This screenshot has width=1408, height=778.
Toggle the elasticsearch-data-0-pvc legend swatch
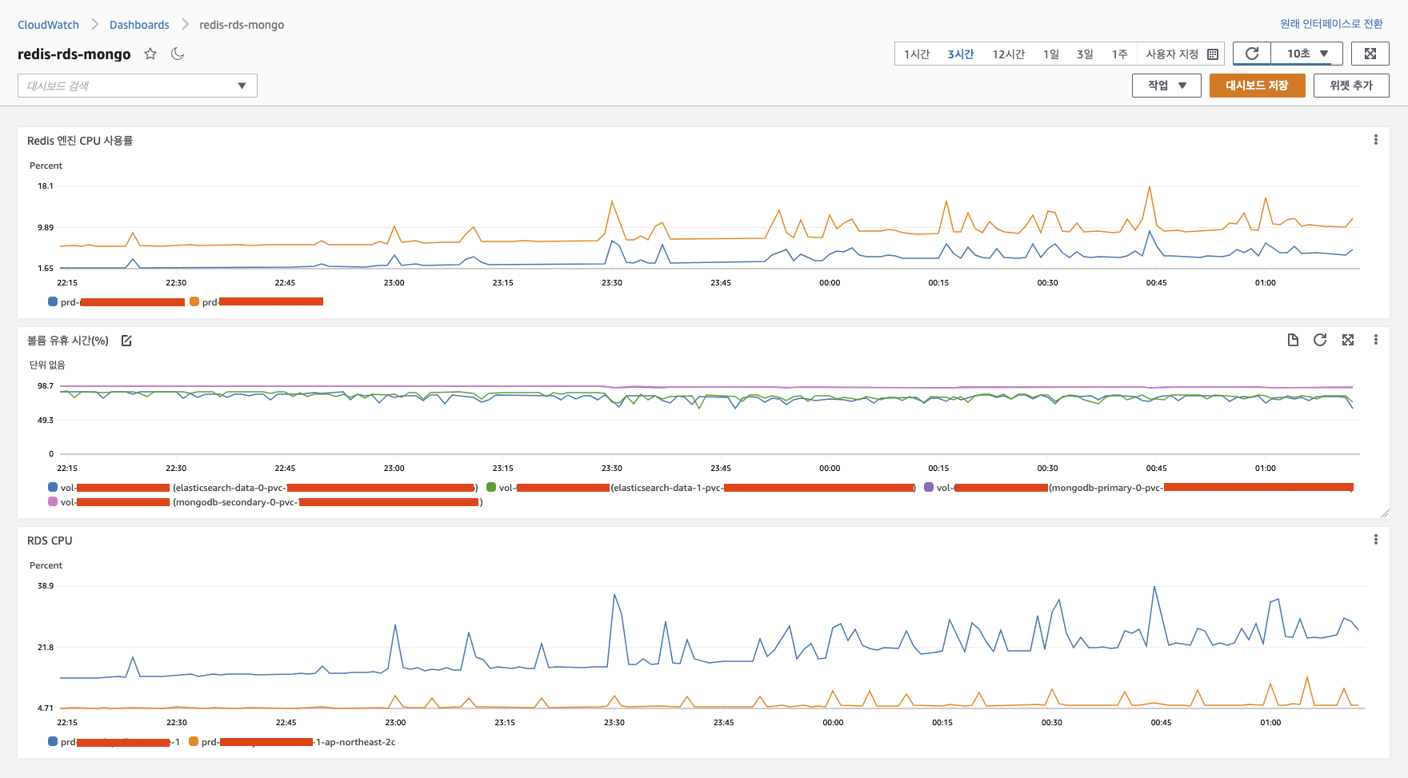(53, 487)
